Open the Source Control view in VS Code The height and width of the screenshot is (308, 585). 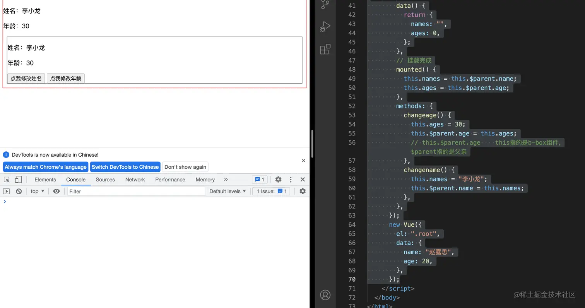325,5
